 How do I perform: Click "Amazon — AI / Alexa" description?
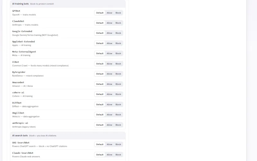click(22, 86)
